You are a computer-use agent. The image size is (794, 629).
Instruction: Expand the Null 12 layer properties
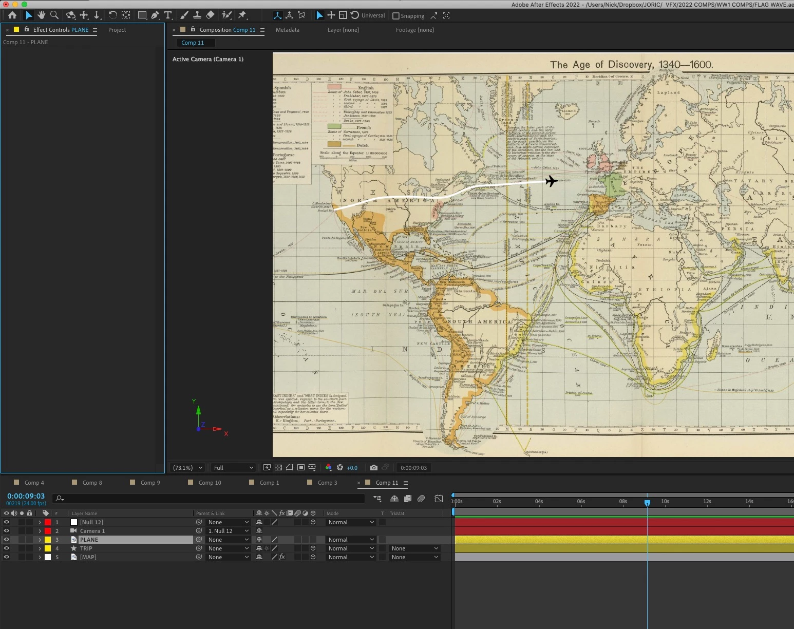tap(40, 522)
